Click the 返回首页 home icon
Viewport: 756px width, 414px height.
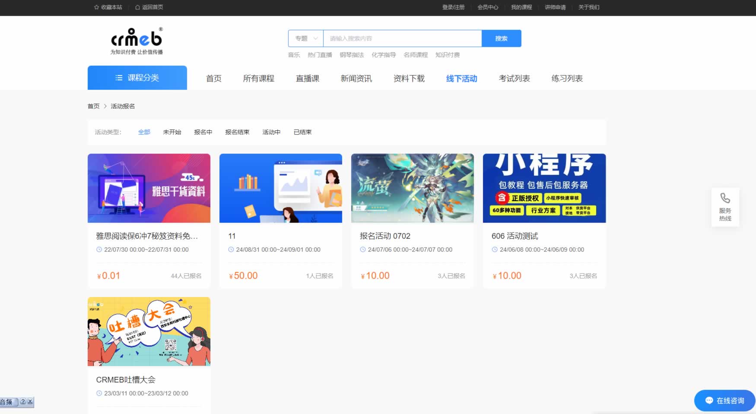click(x=137, y=7)
